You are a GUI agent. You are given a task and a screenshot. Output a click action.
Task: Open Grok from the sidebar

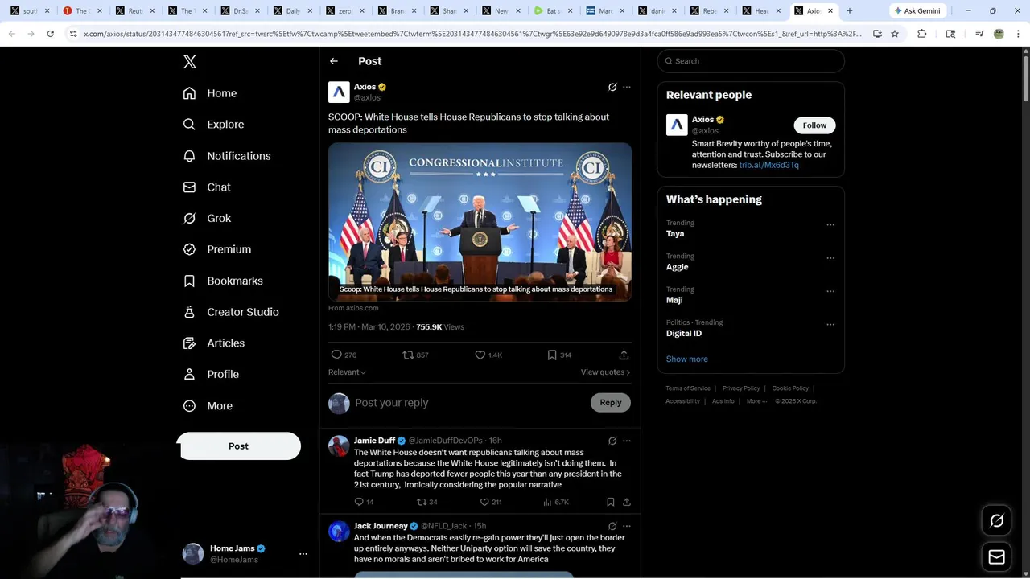tap(207, 218)
